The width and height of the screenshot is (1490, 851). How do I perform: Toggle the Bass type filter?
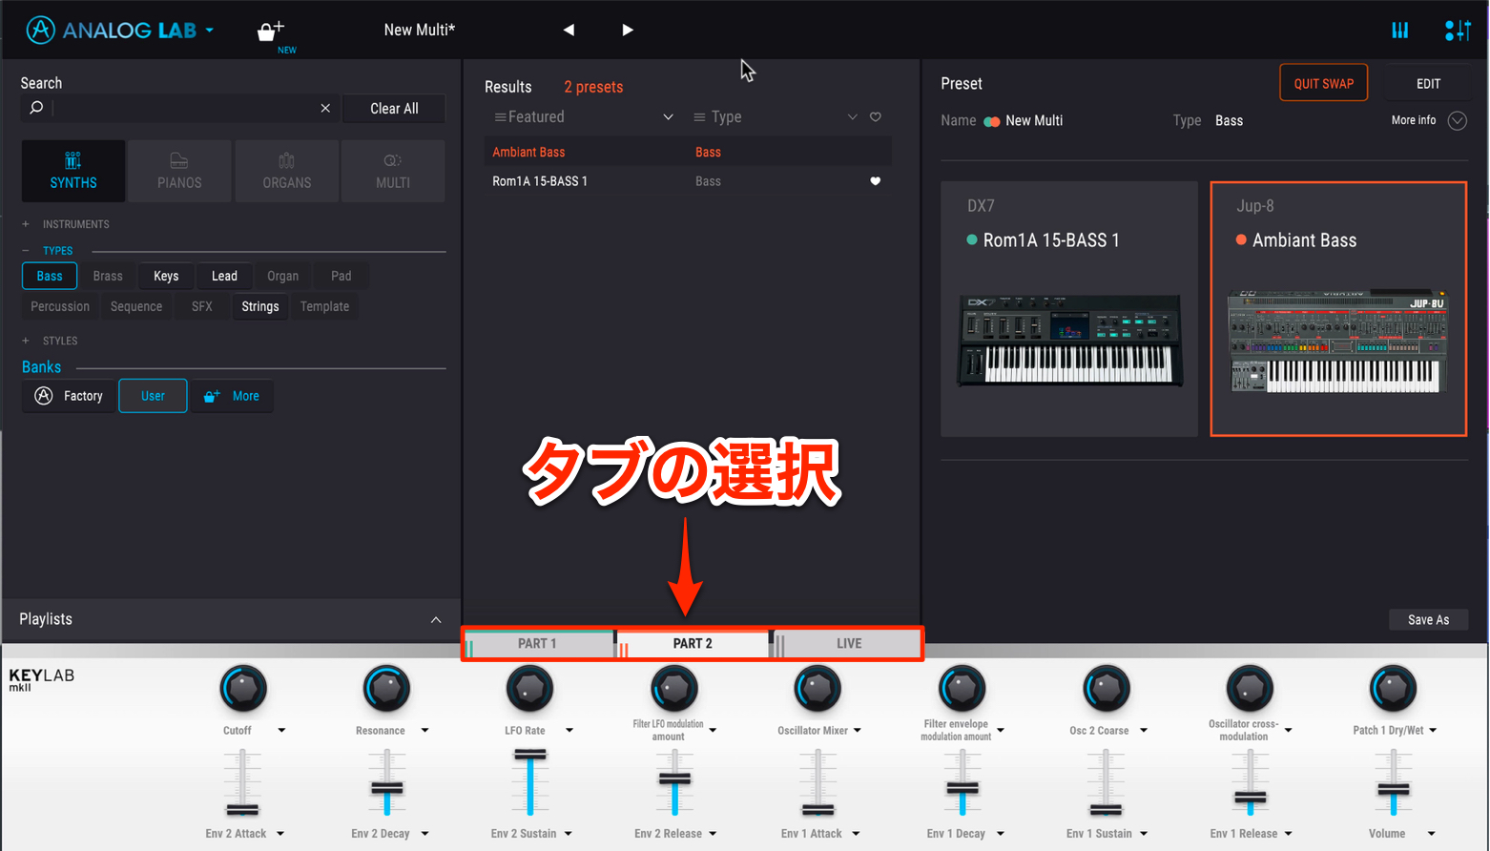[x=50, y=276]
